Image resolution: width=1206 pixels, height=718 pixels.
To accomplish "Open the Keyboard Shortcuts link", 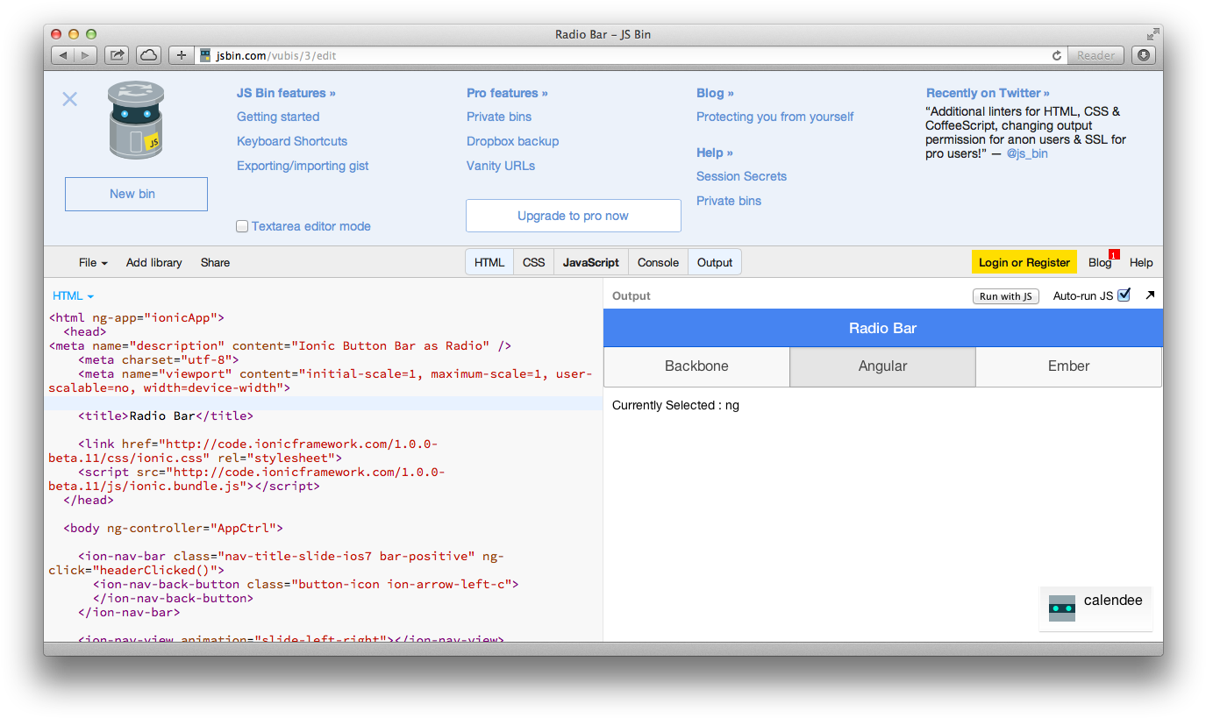I will [x=292, y=141].
